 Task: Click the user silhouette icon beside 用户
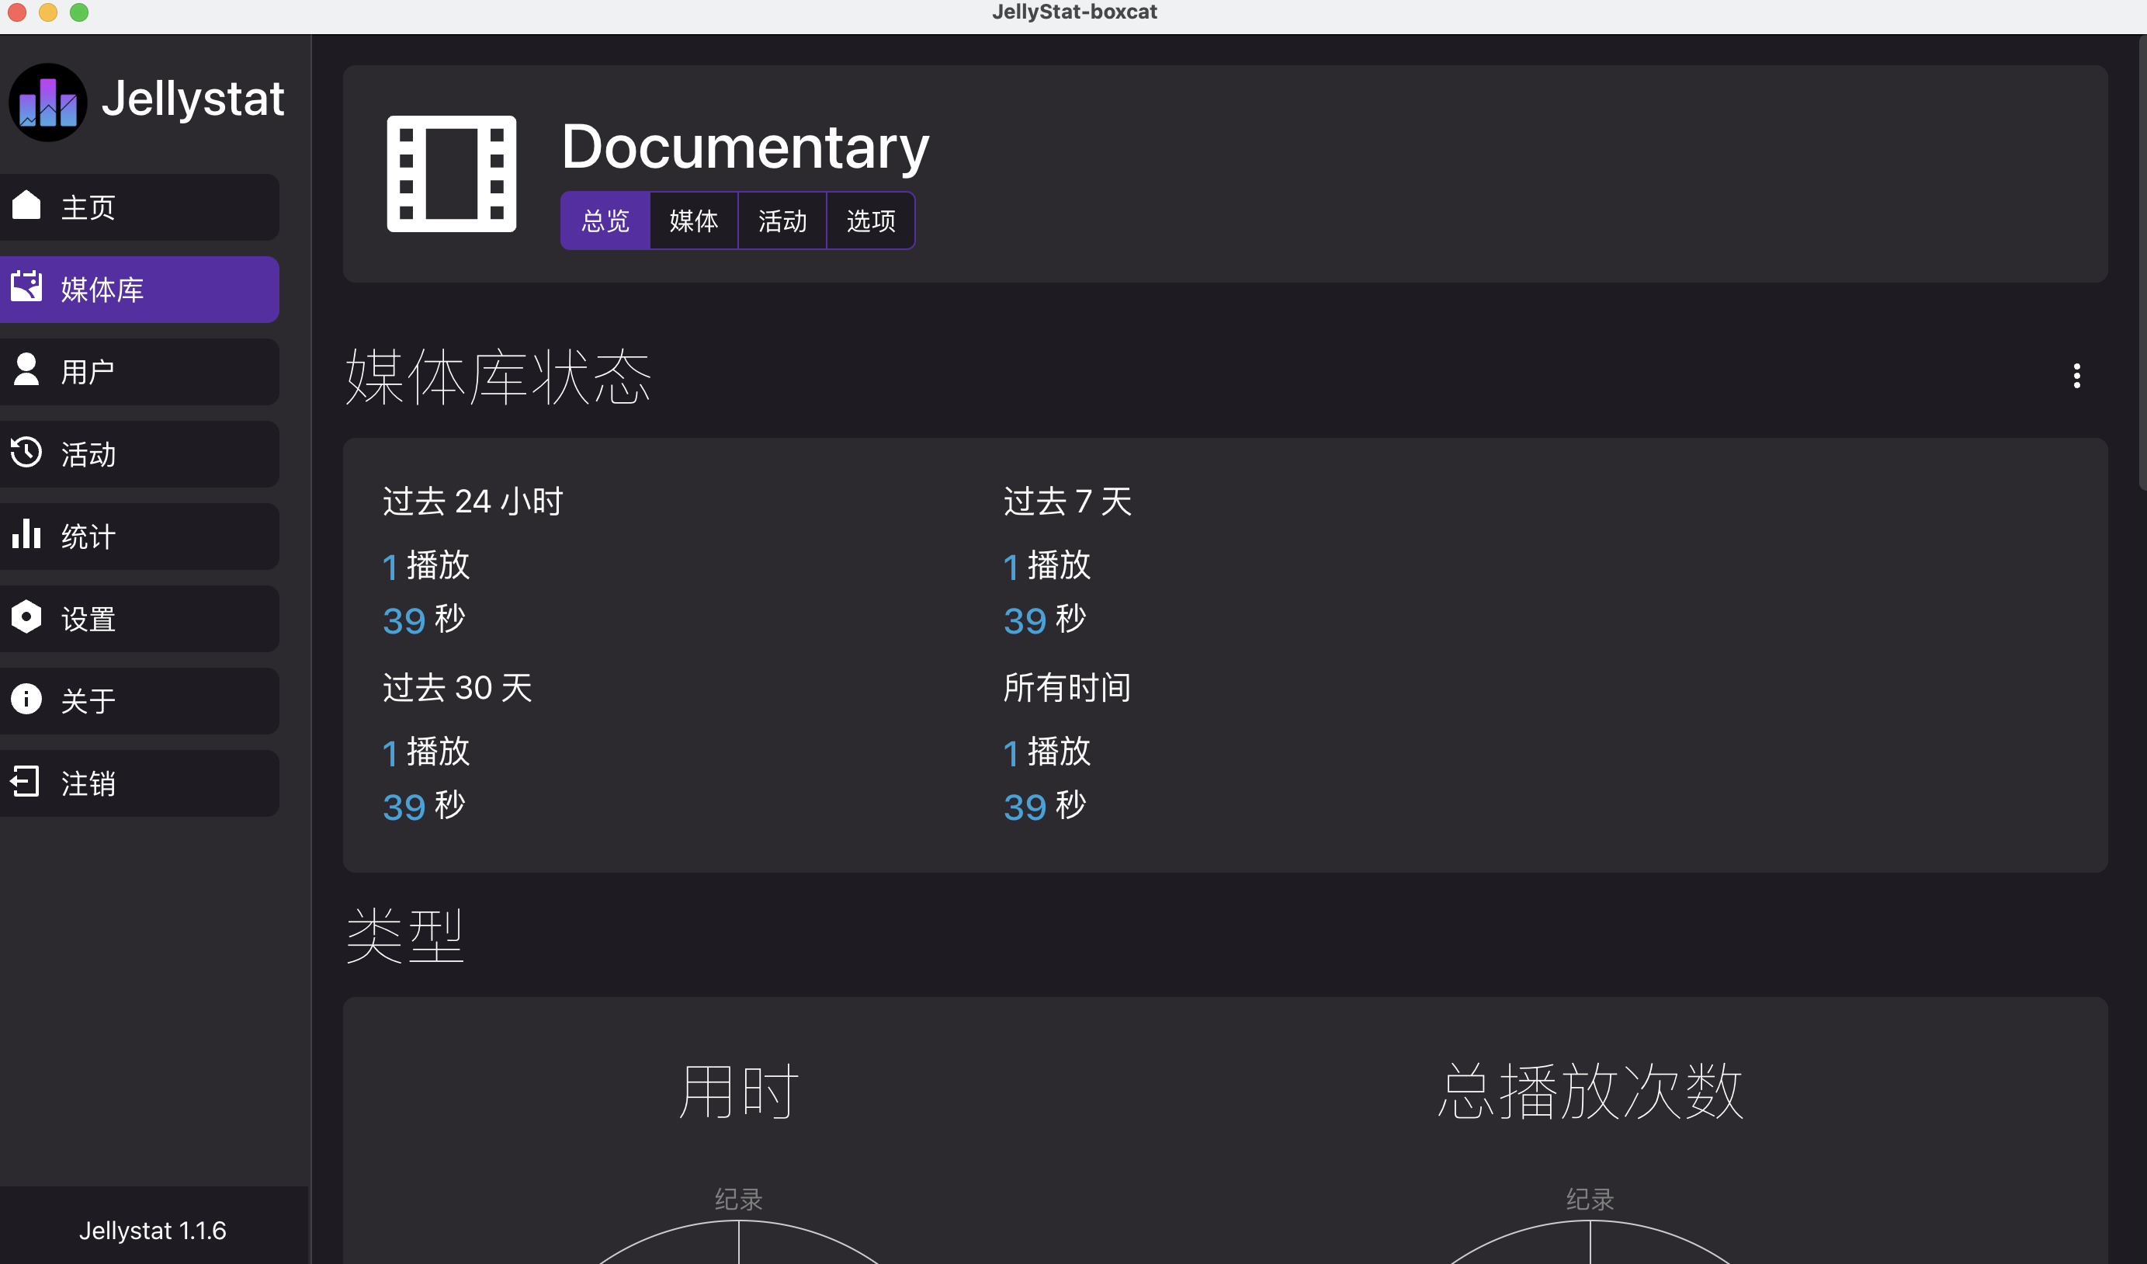[x=26, y=369]
